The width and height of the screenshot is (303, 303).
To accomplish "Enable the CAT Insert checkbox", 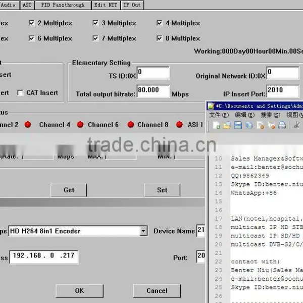I will pyautogui.click(x=20, y=93).
